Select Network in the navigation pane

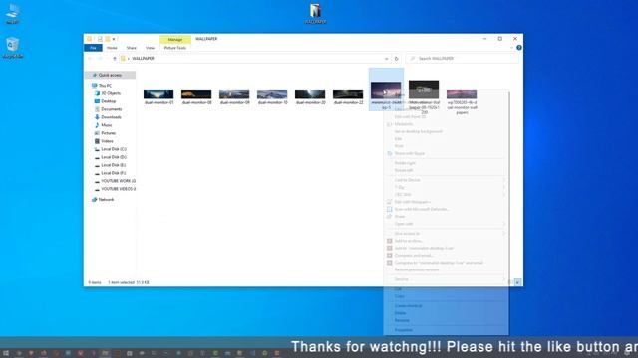106,200
